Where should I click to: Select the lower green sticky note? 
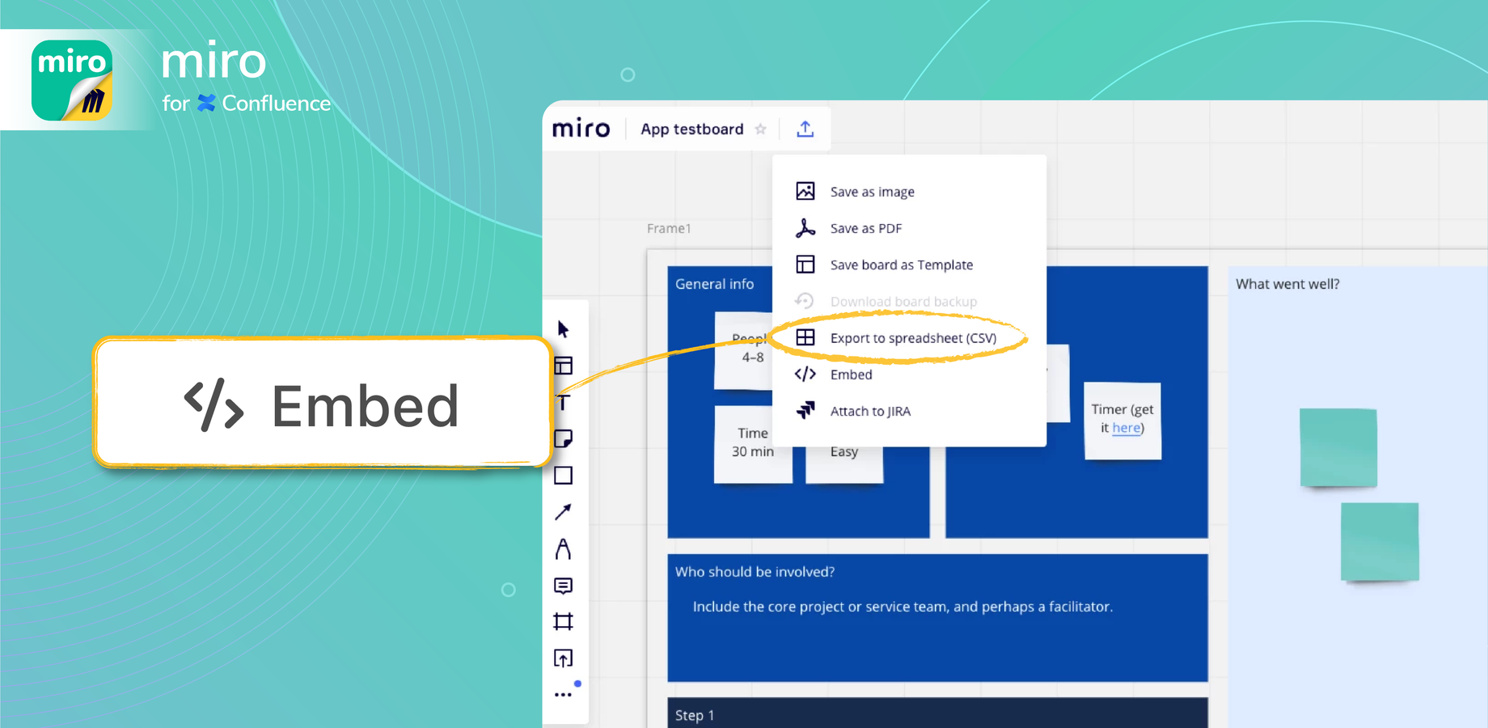[1380, 541]
